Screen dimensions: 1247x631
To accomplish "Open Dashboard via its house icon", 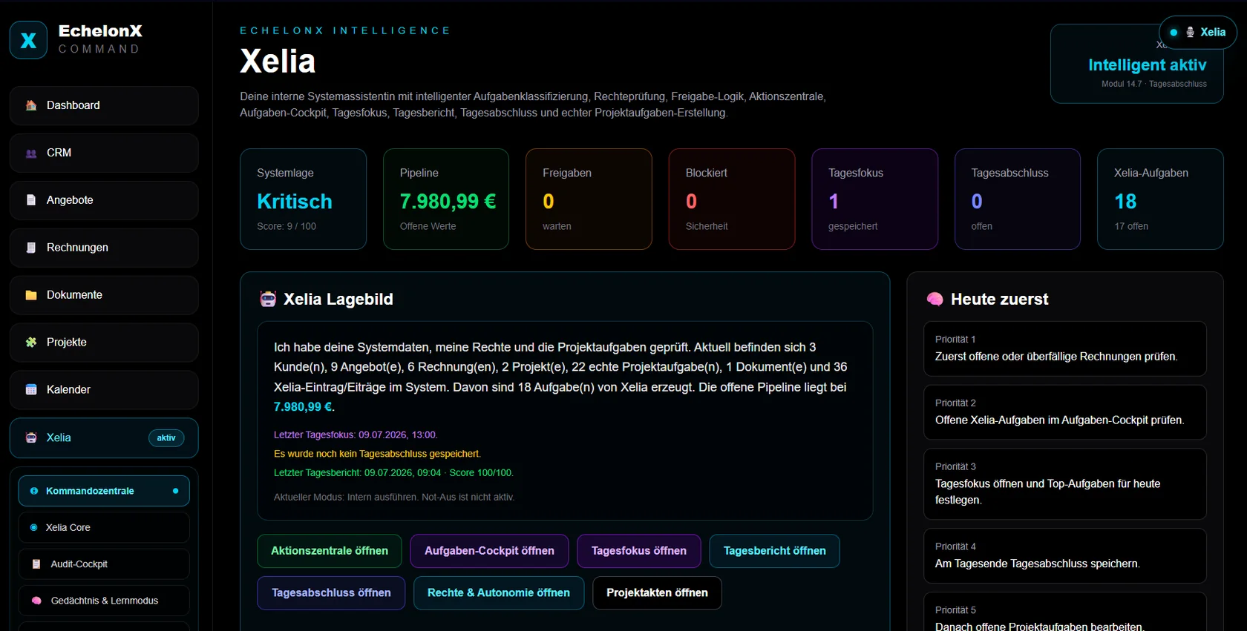I will pos(31,105).
